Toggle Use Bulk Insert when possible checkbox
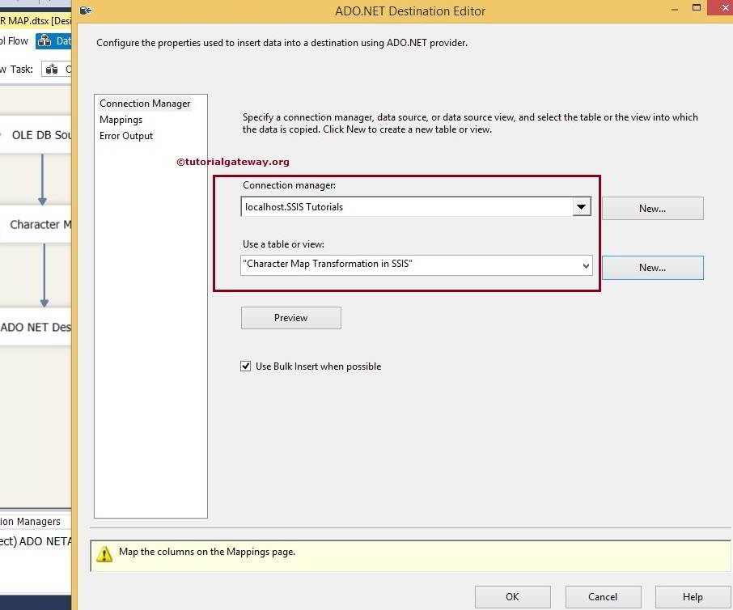Viewport: 733px width, 610px height. (x=245, y=366)
